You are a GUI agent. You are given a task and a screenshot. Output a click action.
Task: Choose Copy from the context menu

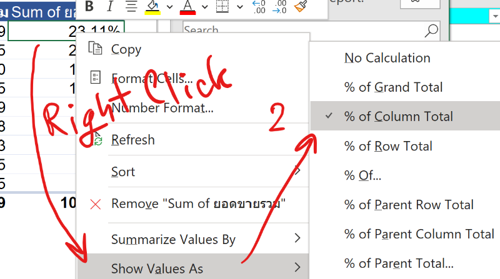click(x=126, y=49)
